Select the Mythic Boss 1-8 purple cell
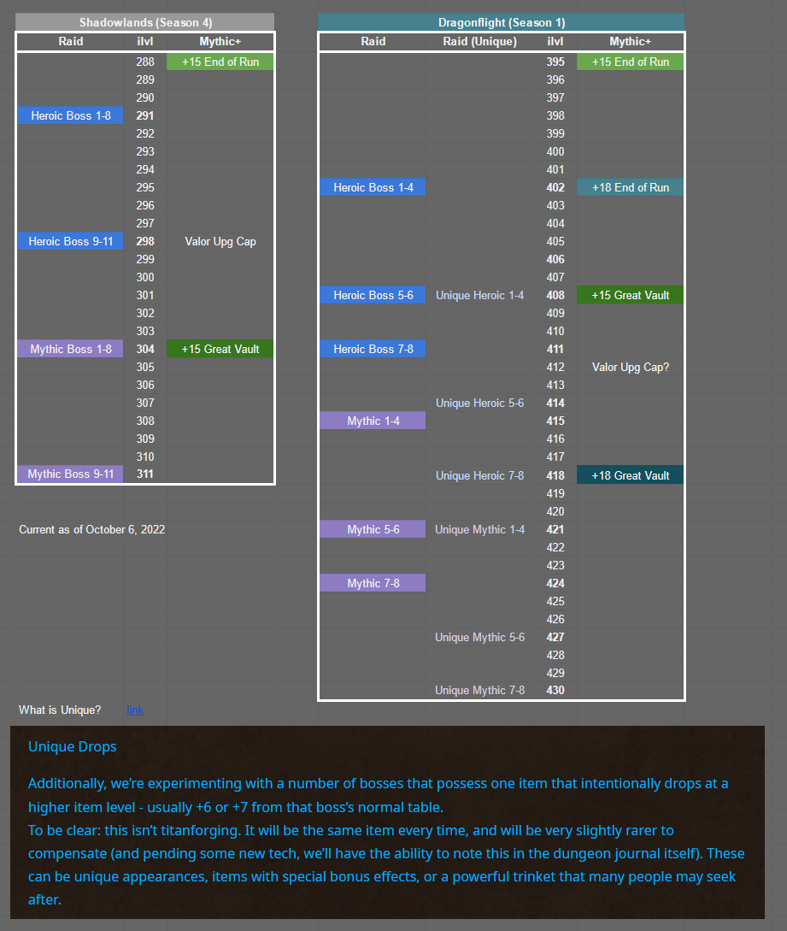This screenshot has height=931, width=787. (71, 349)
